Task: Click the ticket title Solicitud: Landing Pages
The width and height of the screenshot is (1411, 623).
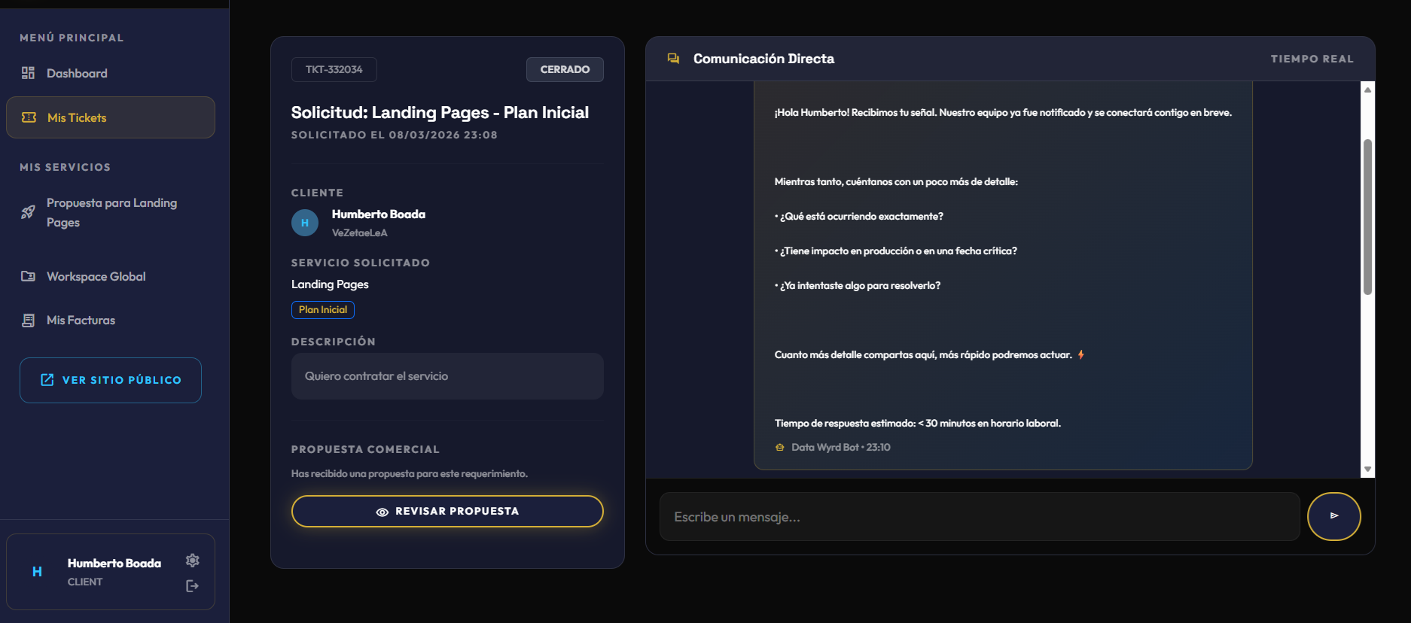Action: pyautogui.click(x=440, y=112)
